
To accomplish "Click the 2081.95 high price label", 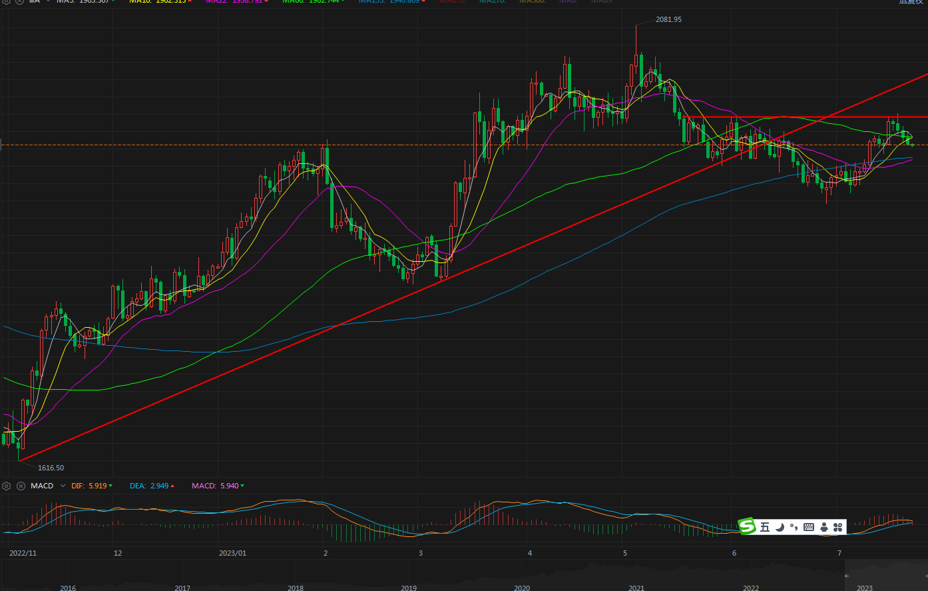I will 668,19.
